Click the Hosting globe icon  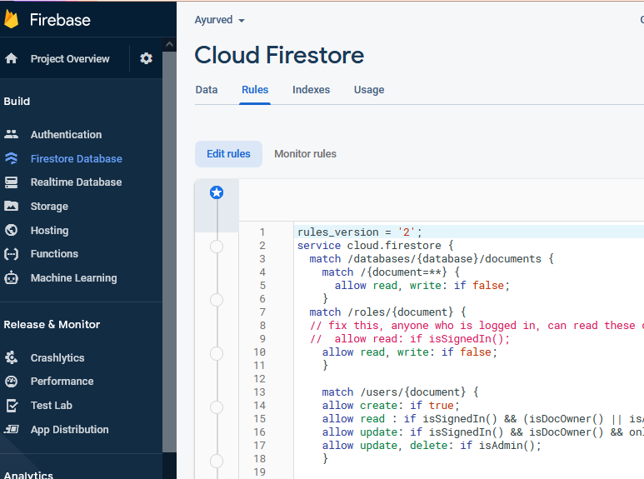point(11,230)
